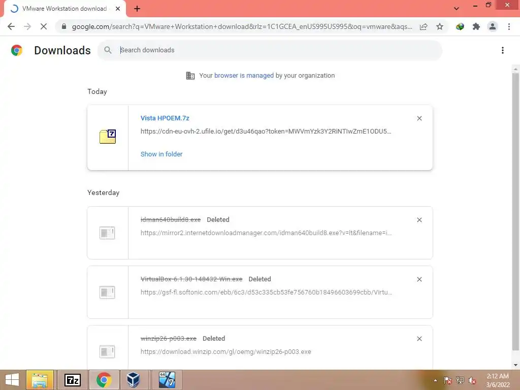520x390 pixels.
Task: Click the 7z file icon of Vista HPOEM
Action: tap(108, 137)
